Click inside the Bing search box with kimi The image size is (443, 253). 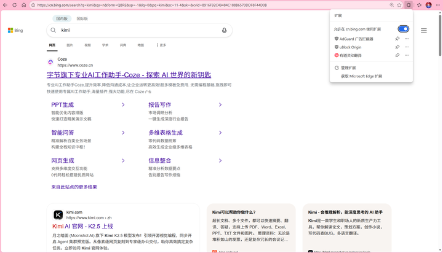tap(139, 30)
